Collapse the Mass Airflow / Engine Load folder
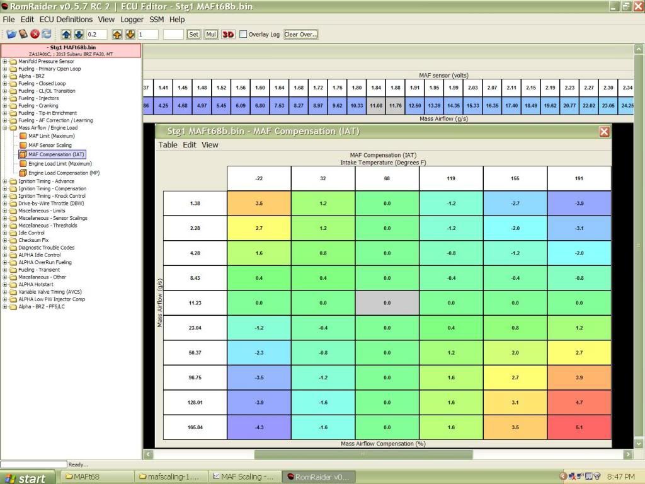The height and width of the screenshot is (484, 645). [x=5, y=128]
